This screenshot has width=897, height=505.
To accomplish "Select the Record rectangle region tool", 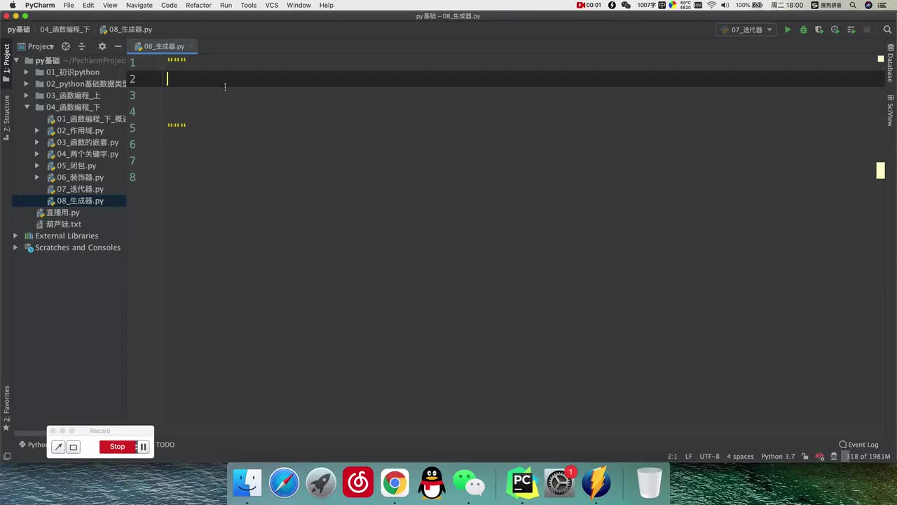I will 73,447.
